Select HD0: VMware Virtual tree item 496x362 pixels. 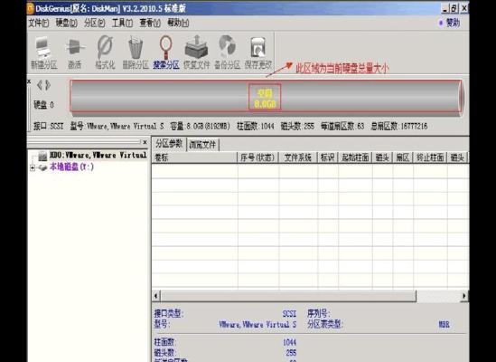pyautogui.click(x=98, y=156)
